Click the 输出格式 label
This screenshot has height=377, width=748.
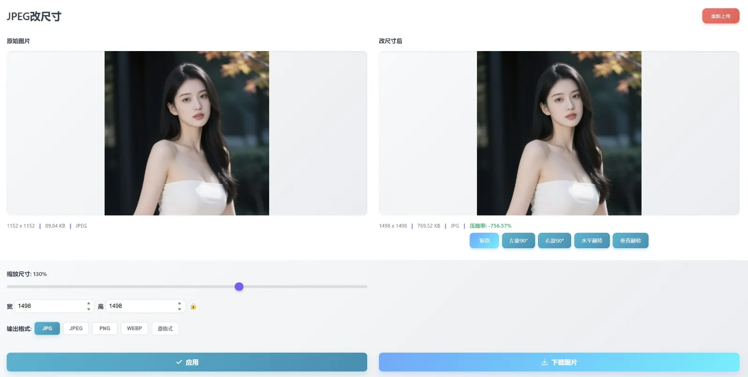pos(19,329)
